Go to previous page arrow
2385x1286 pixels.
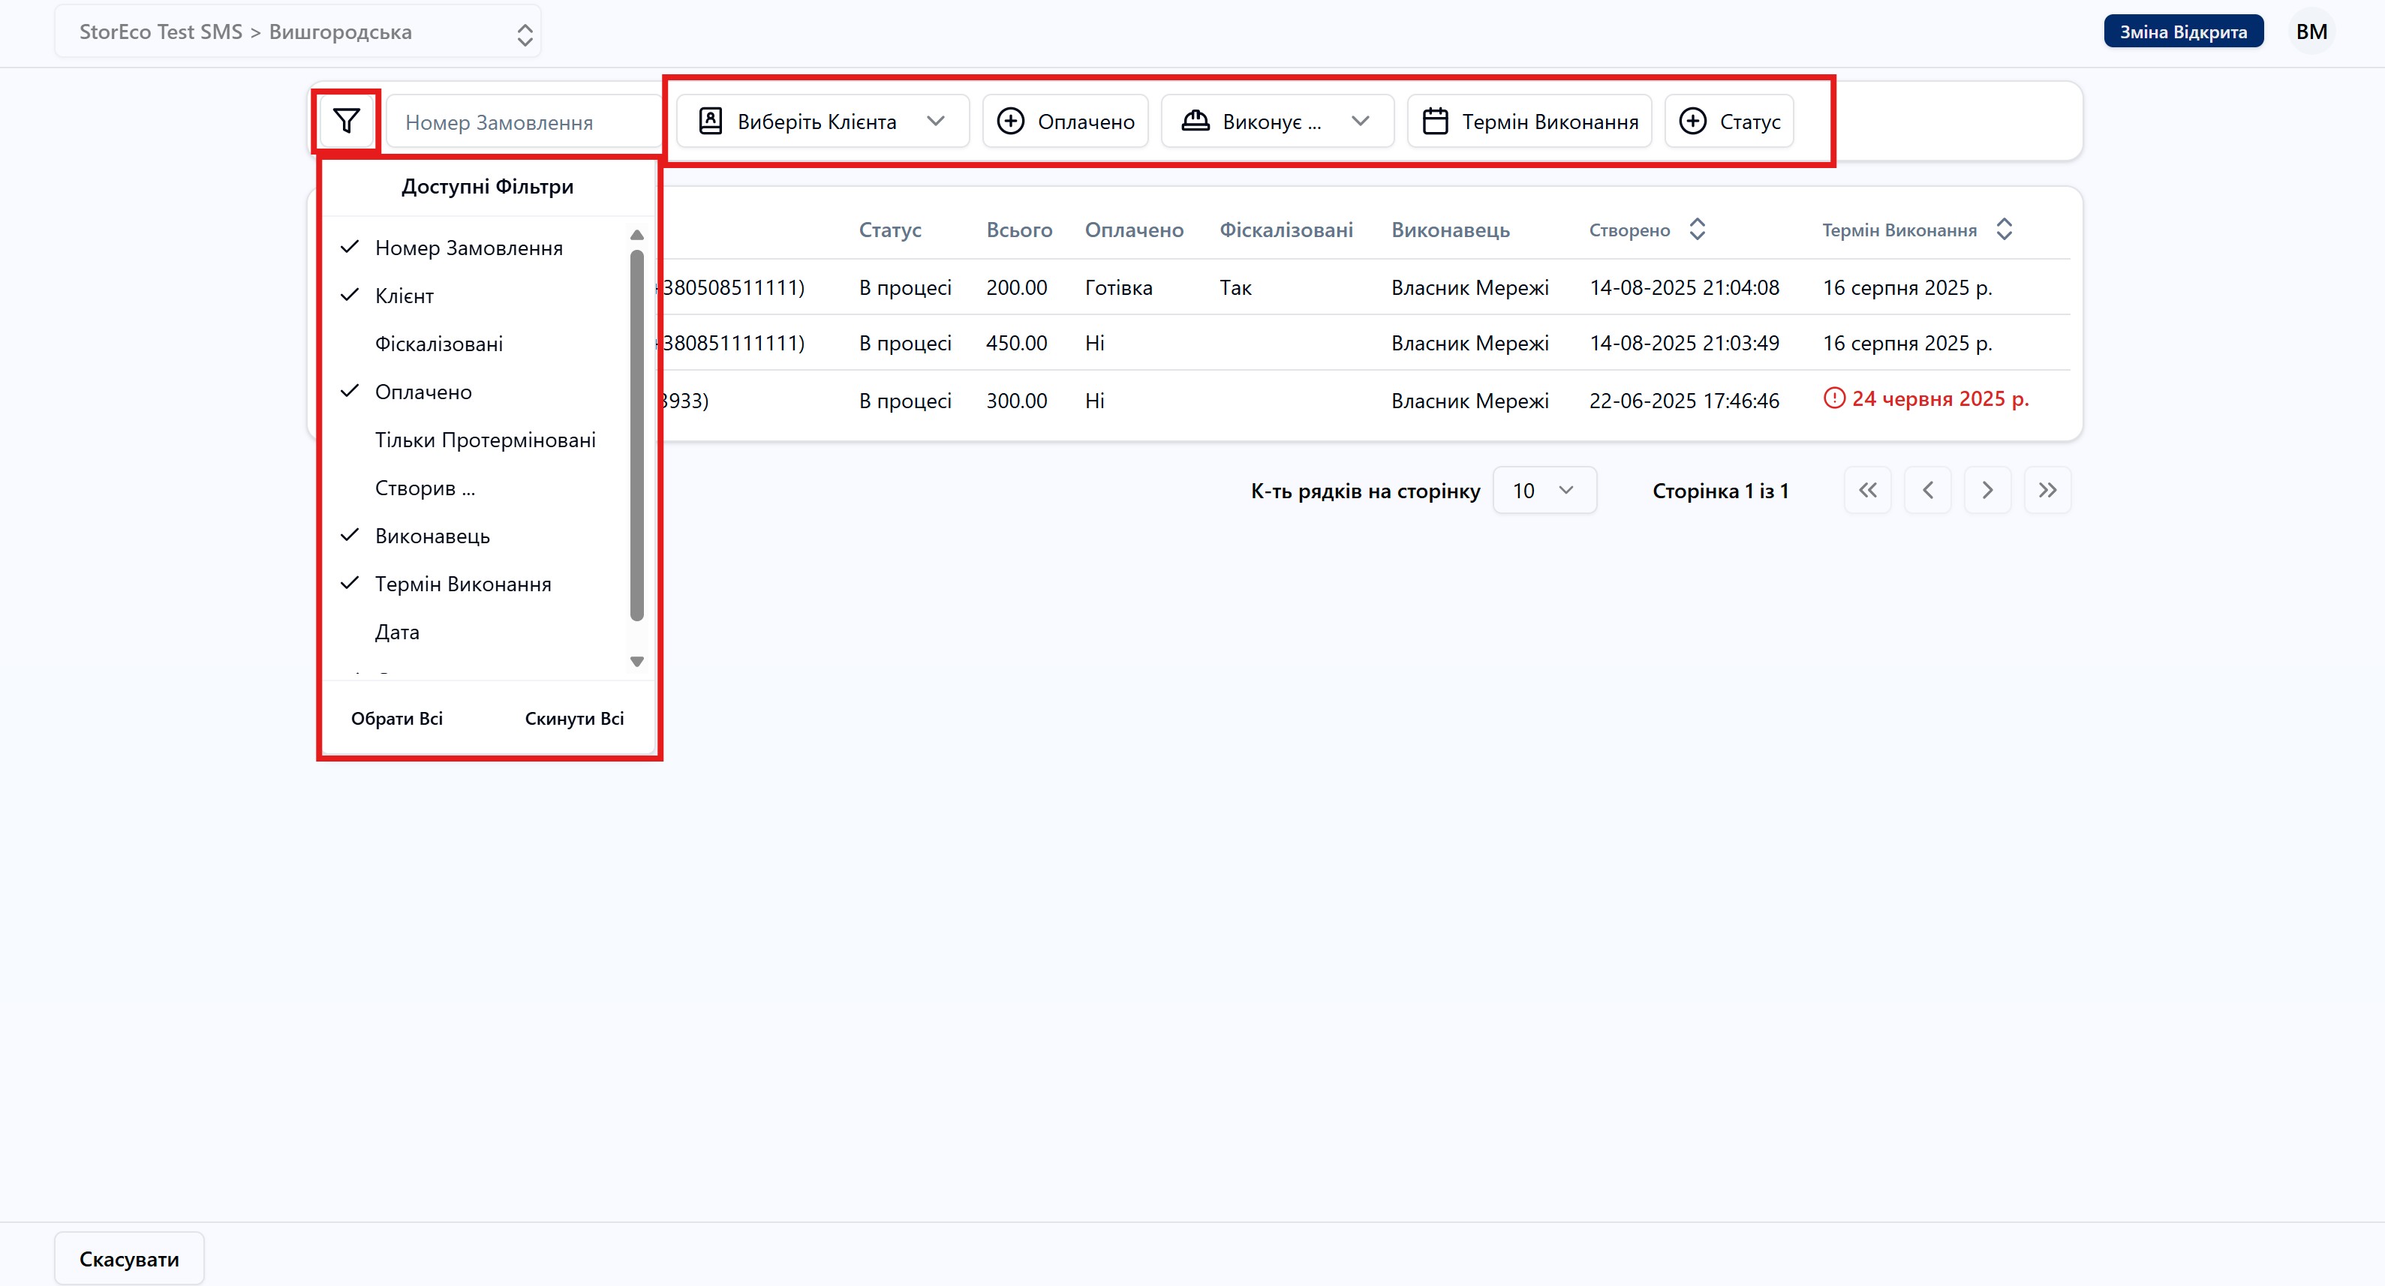[x=1928, y=491]
